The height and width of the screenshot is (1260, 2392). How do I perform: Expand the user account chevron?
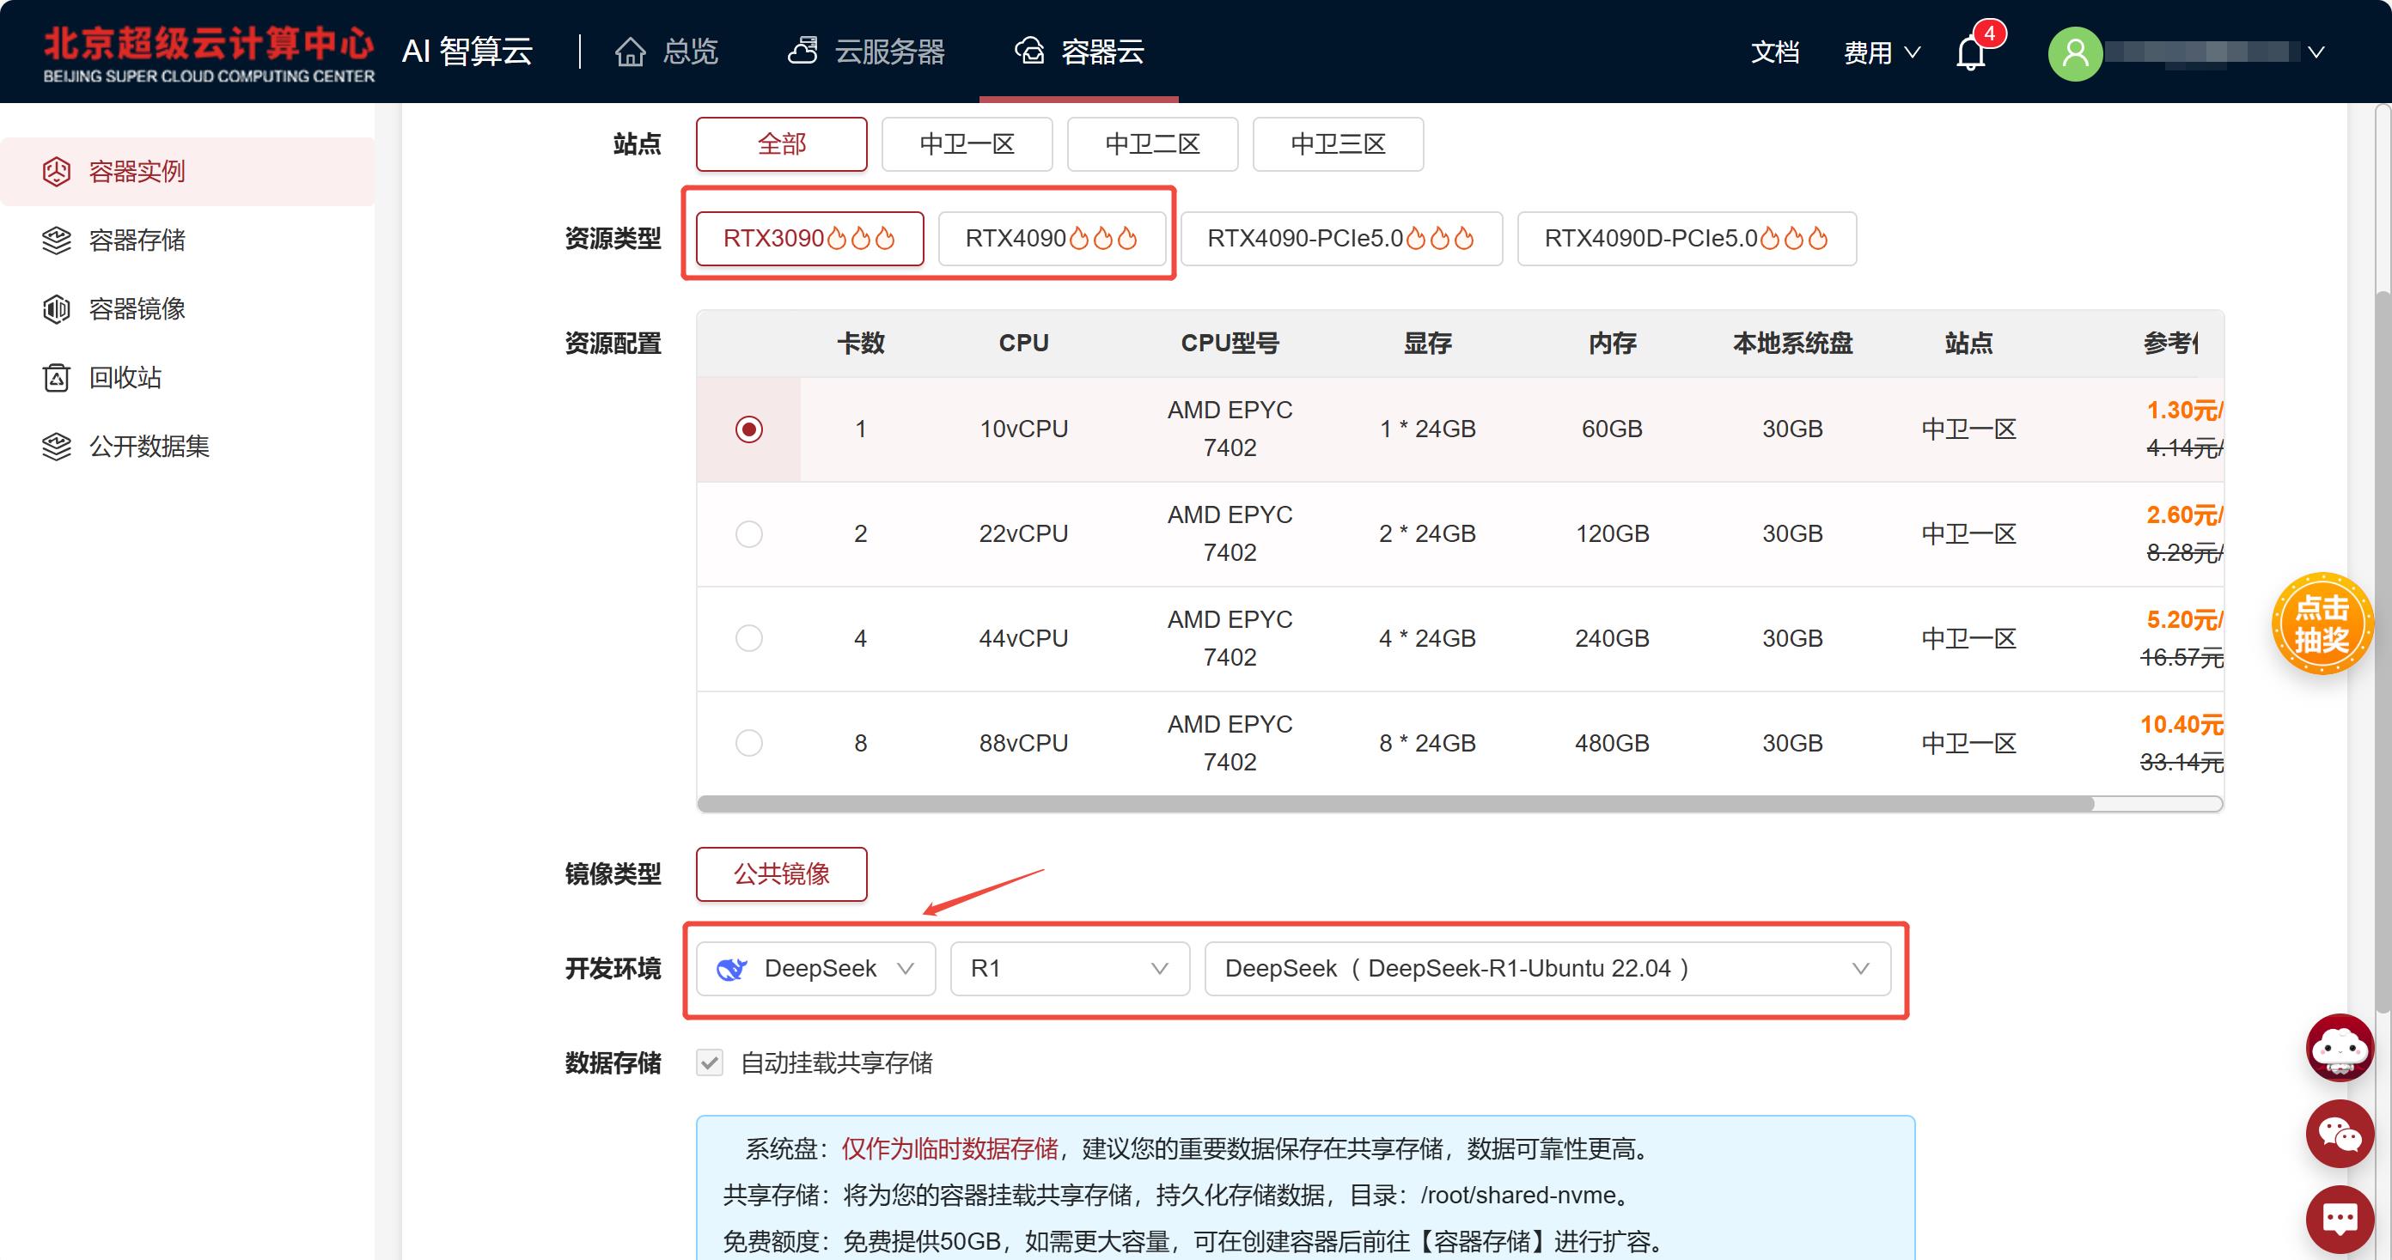[2316, 53]
